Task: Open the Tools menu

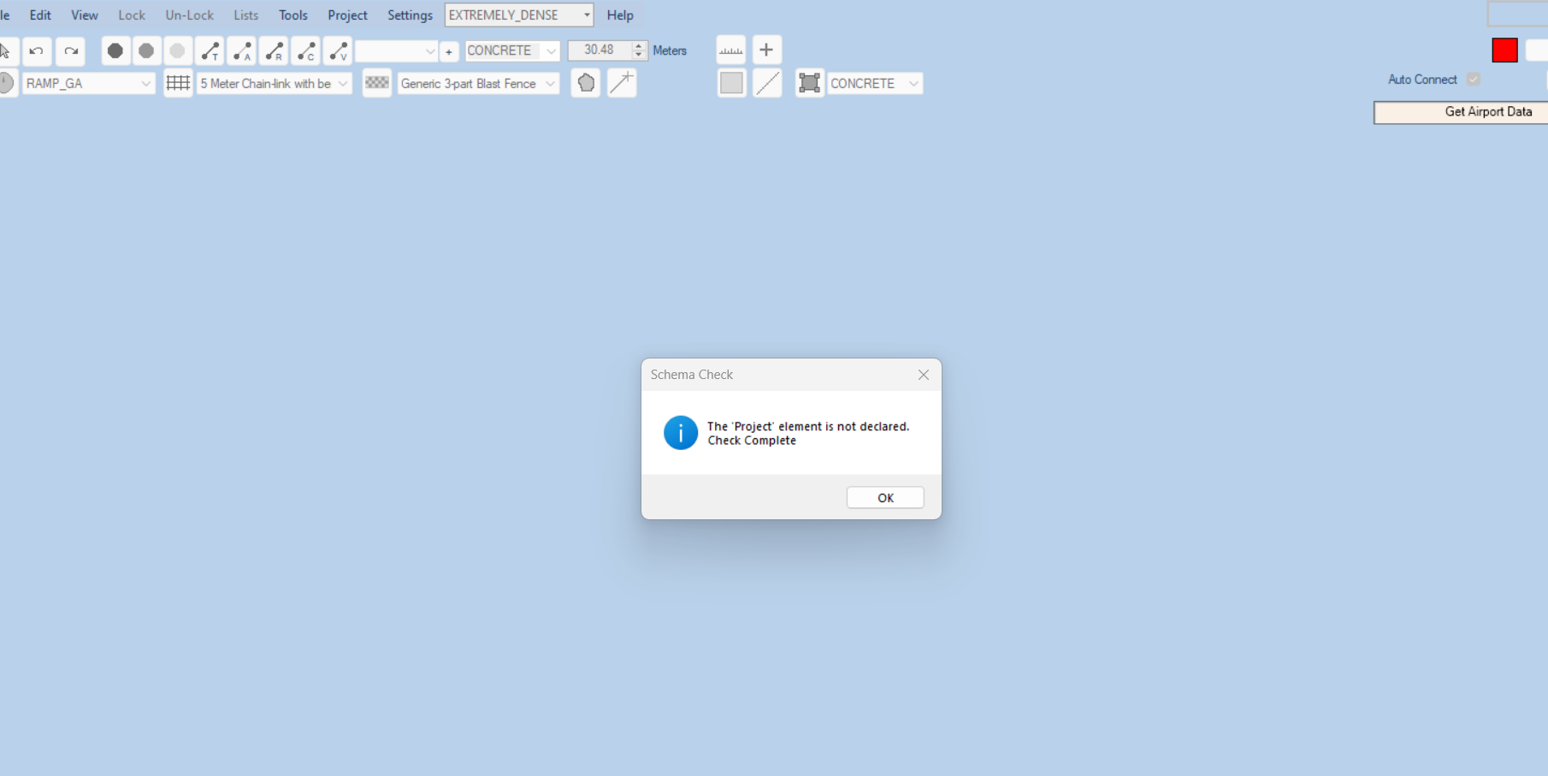Action: (x=292, y=15)
